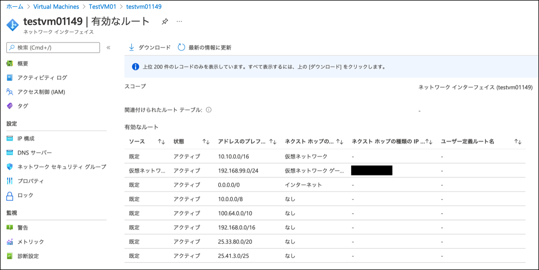Viewport: 539px width, 270px height.
Task: Click the アクティビティ ログ sidebar icon
Action: click(x=10, y=77)
